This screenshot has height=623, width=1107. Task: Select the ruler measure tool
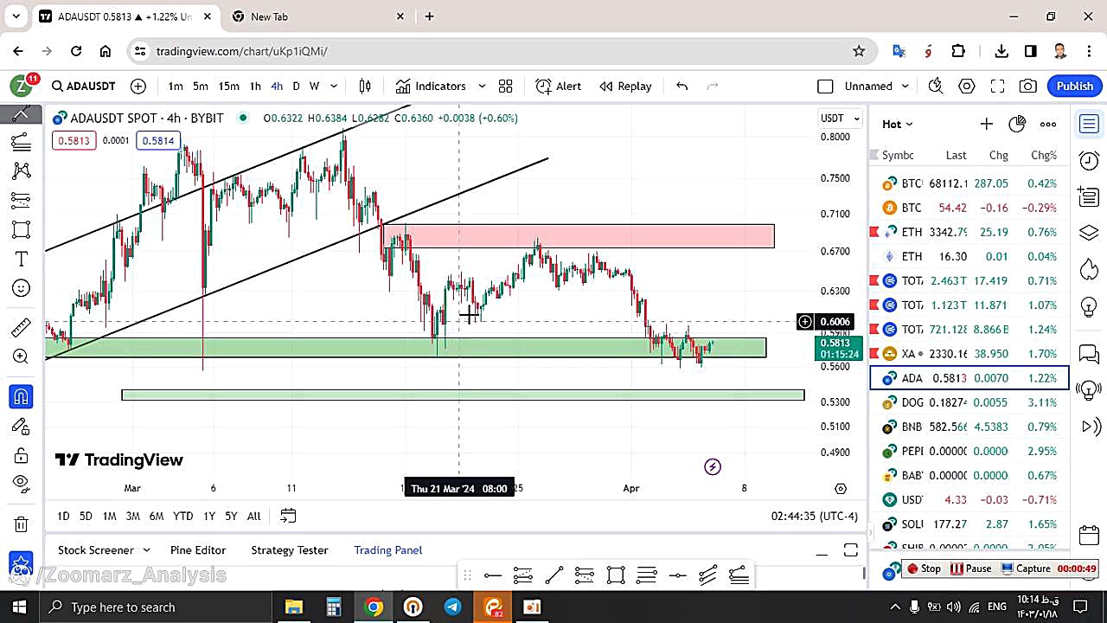coord(22,327)
